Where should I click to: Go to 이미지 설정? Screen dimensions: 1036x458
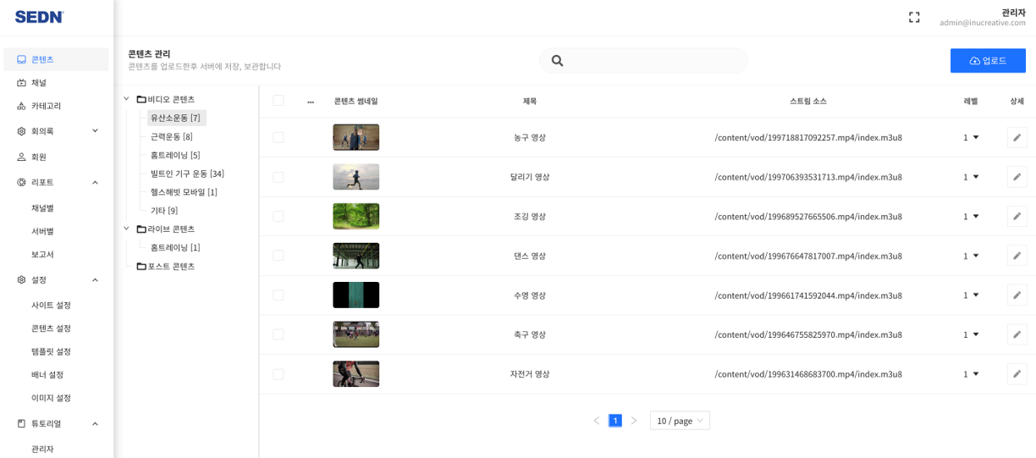click(x=51, y=398)
